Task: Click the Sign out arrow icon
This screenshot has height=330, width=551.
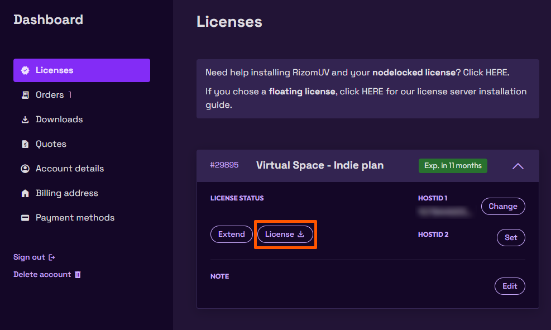Action: tap(52, 257)
